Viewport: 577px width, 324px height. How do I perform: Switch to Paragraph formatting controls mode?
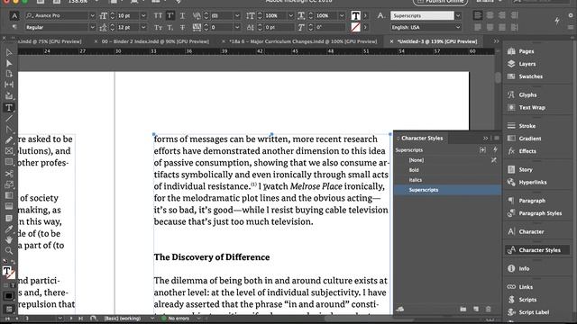[14, 27]
